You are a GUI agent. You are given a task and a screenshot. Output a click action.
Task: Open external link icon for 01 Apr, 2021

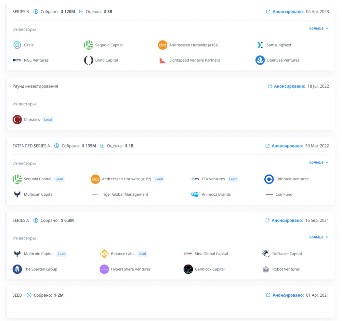point(268,295)
